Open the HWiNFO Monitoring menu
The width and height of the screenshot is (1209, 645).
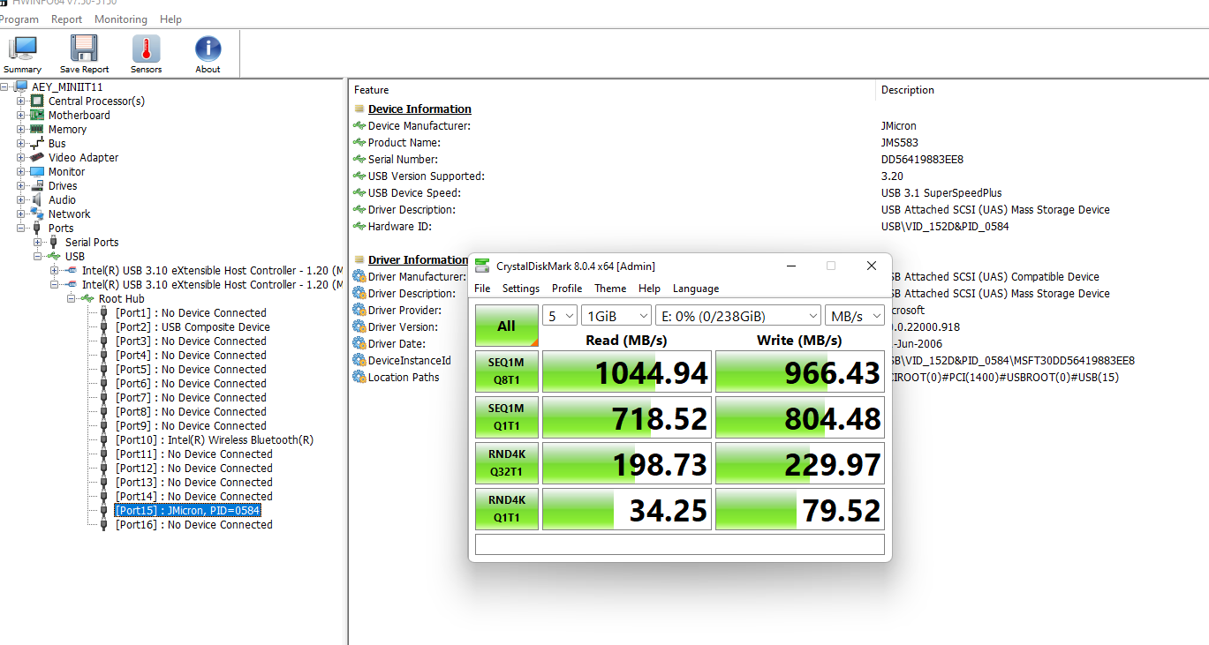(x=121, y=19)
